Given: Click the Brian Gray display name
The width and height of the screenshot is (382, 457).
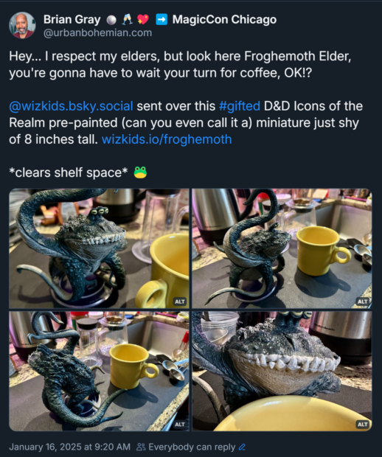Looking at the screenshot, I should pos(72,19).
